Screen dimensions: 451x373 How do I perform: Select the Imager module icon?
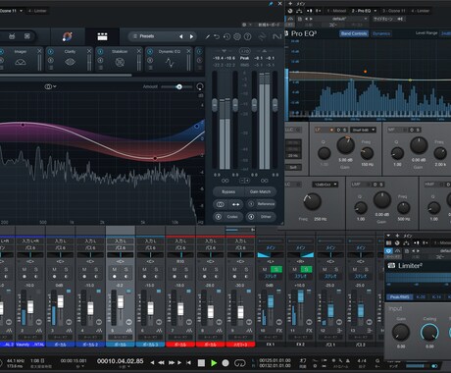coord(21,62)
